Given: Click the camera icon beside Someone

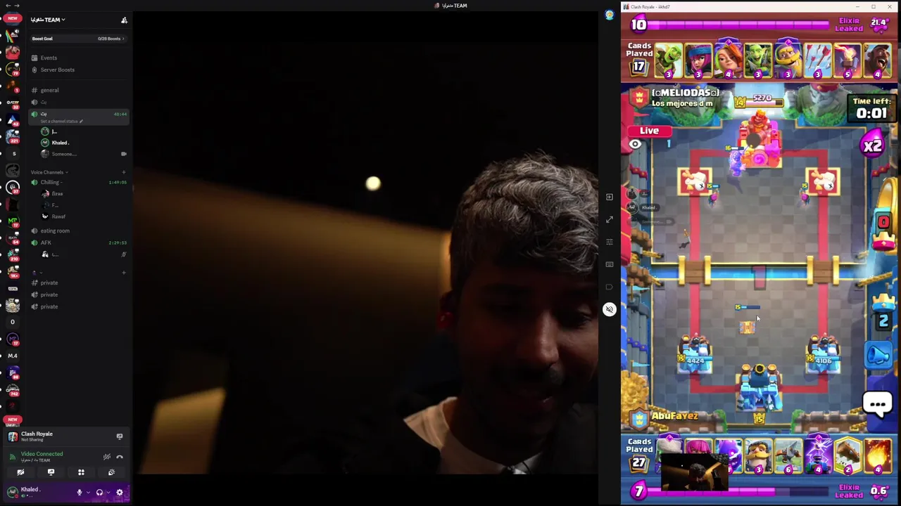Looking at the screenshot, I should (123, 154).
